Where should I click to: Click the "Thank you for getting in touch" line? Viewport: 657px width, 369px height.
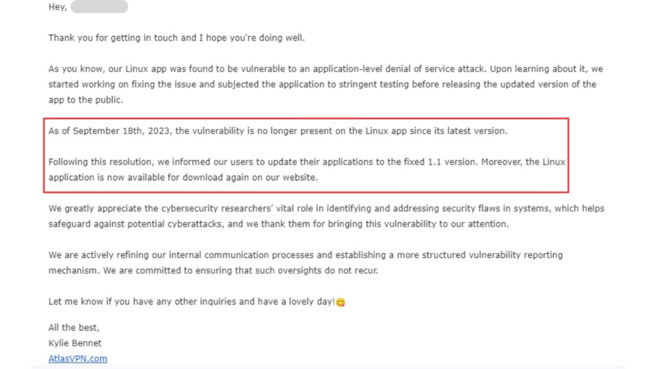(176, 38)
